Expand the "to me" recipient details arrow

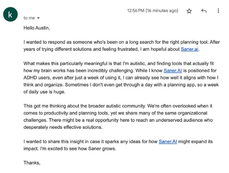[x=38, y=18]
